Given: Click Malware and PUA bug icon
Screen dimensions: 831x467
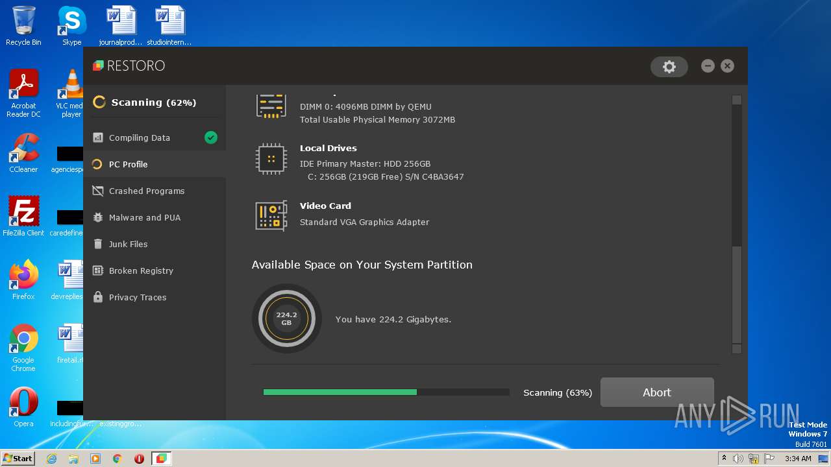Looking at the screenshot, I should tap(98, 217).
